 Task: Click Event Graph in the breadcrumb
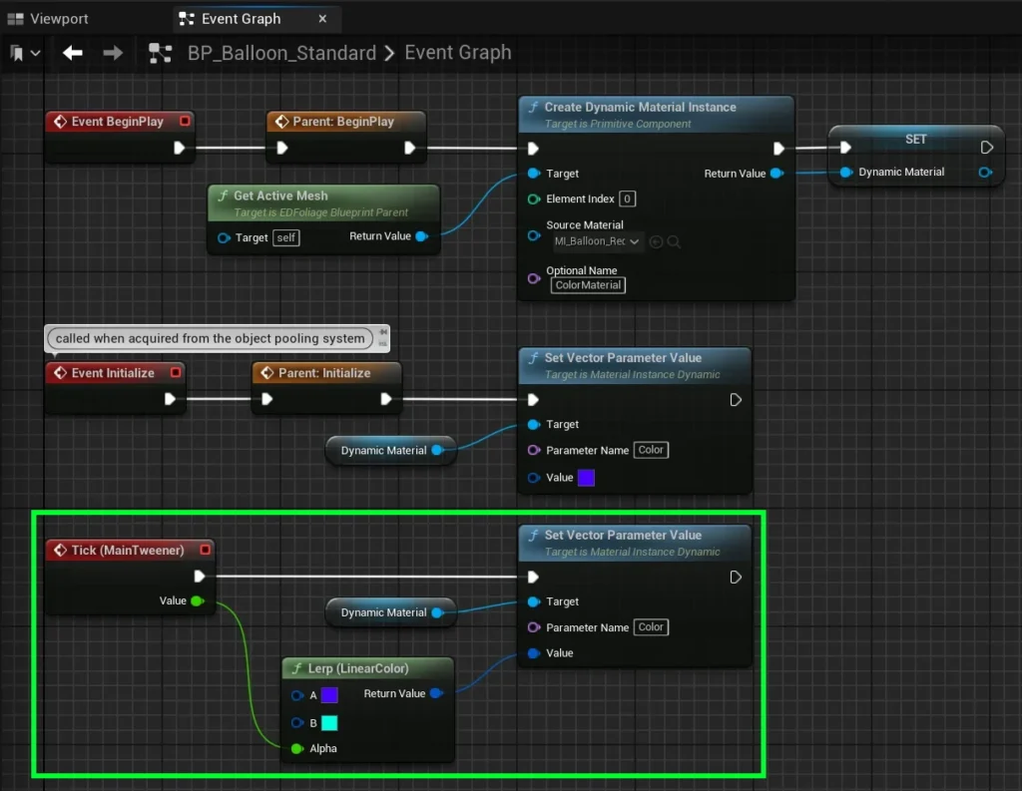click(457, 53)
